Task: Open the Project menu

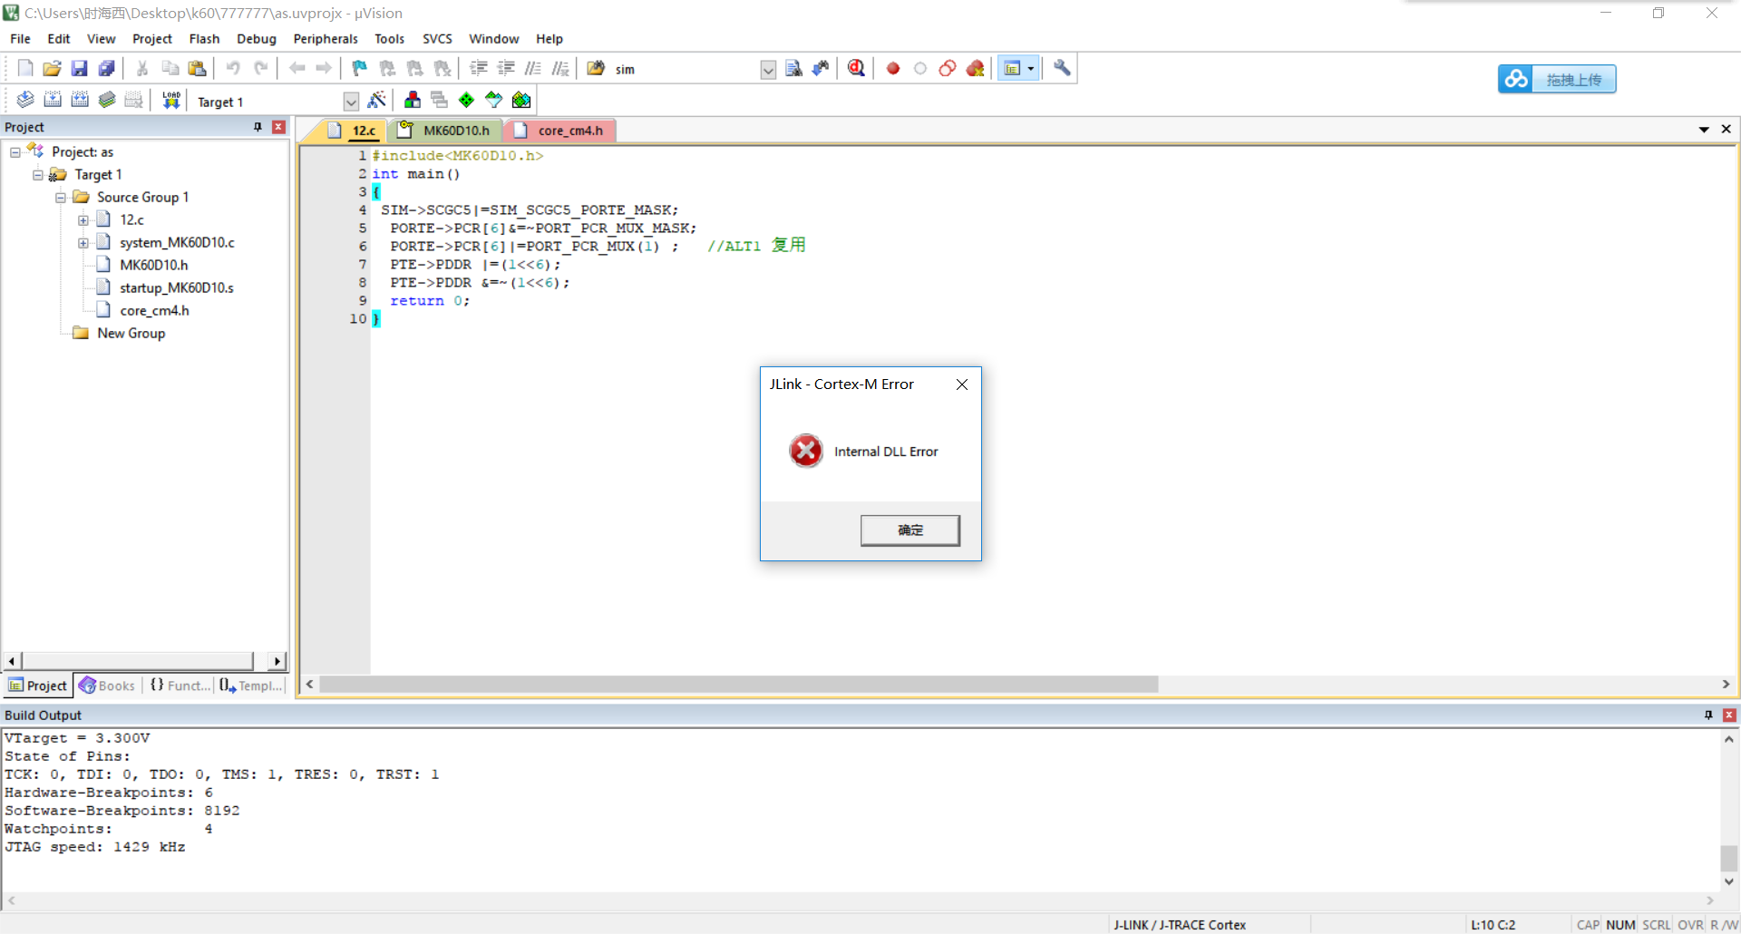Action: pos(151,39)
